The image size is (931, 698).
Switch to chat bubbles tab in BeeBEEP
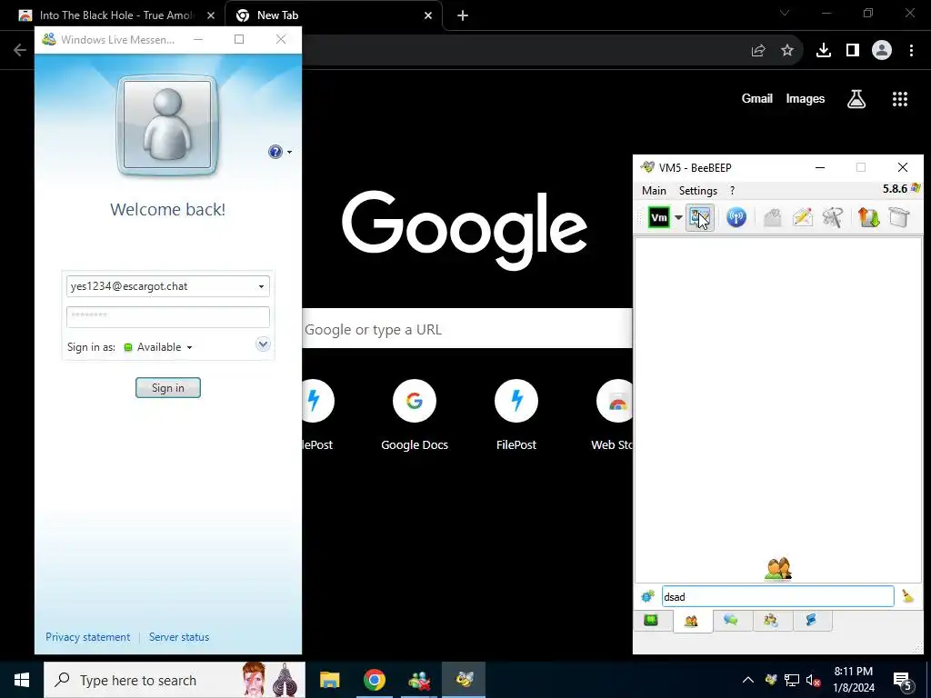731,621
